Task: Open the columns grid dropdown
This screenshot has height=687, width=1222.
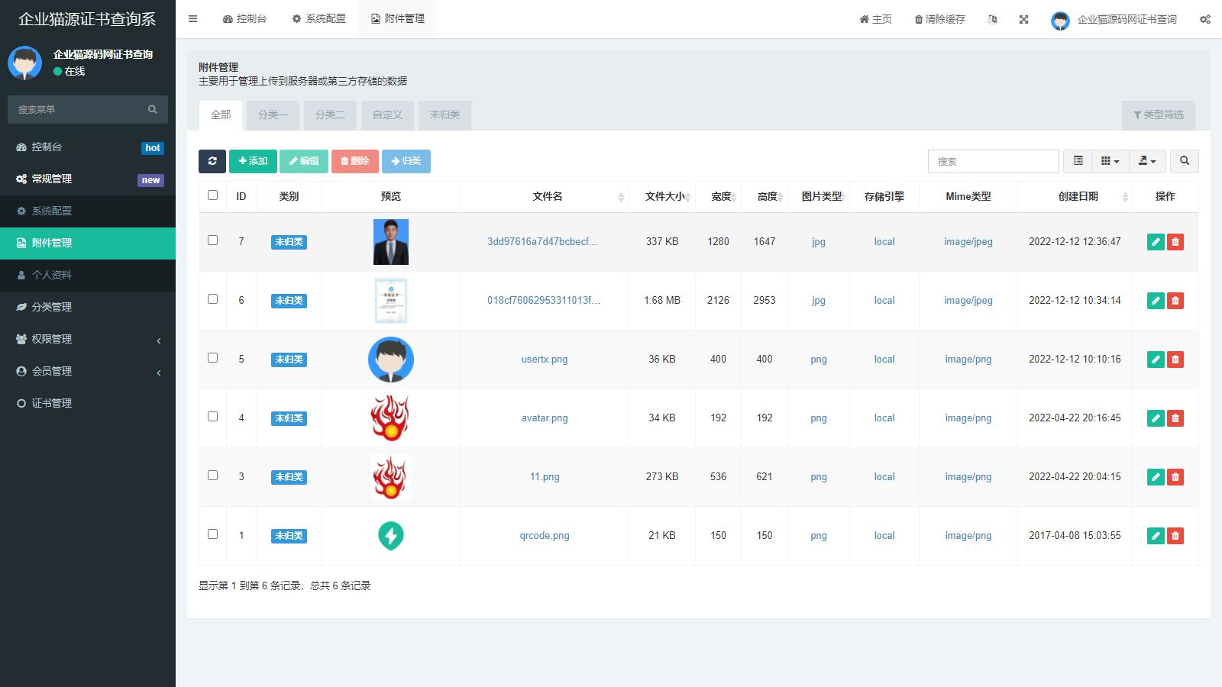Action: (x=1110, y=161)
